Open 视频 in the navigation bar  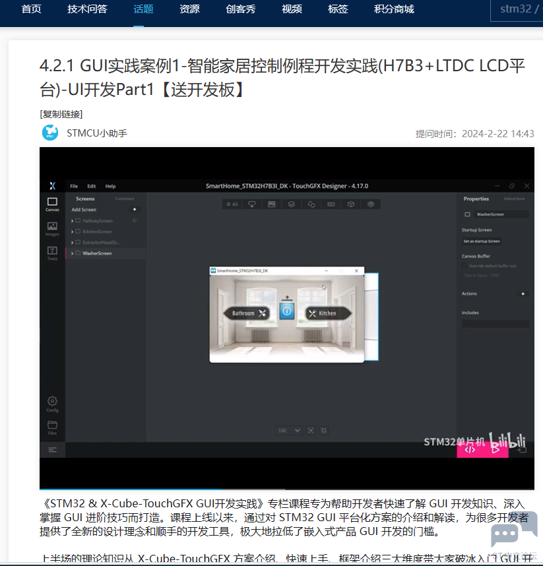[292, 9]
